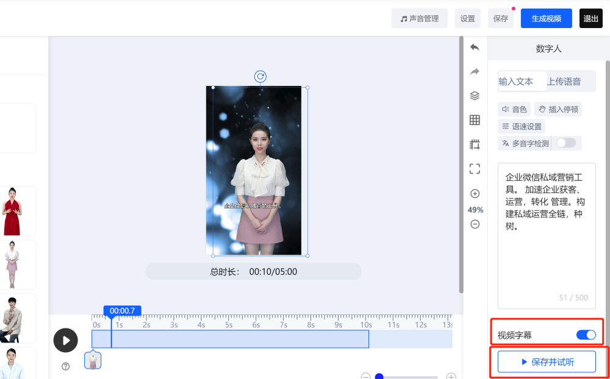Select the avatar clip thumbnail below the timeline

point(93,361)
